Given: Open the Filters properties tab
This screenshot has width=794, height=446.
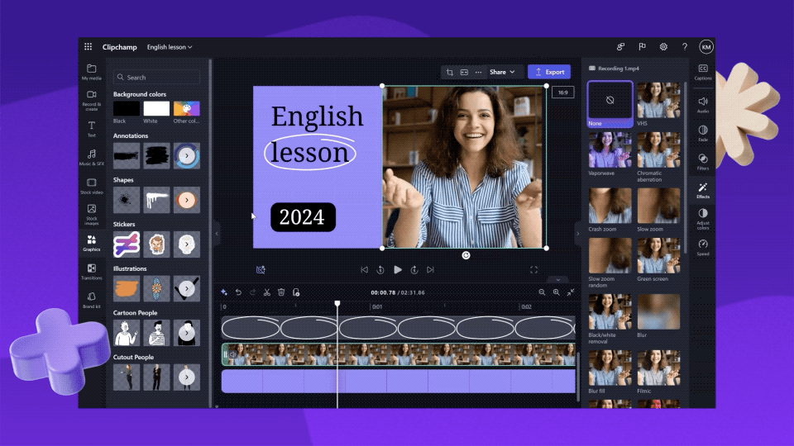Looking at the screenshot, I should (x=703, y=162).
